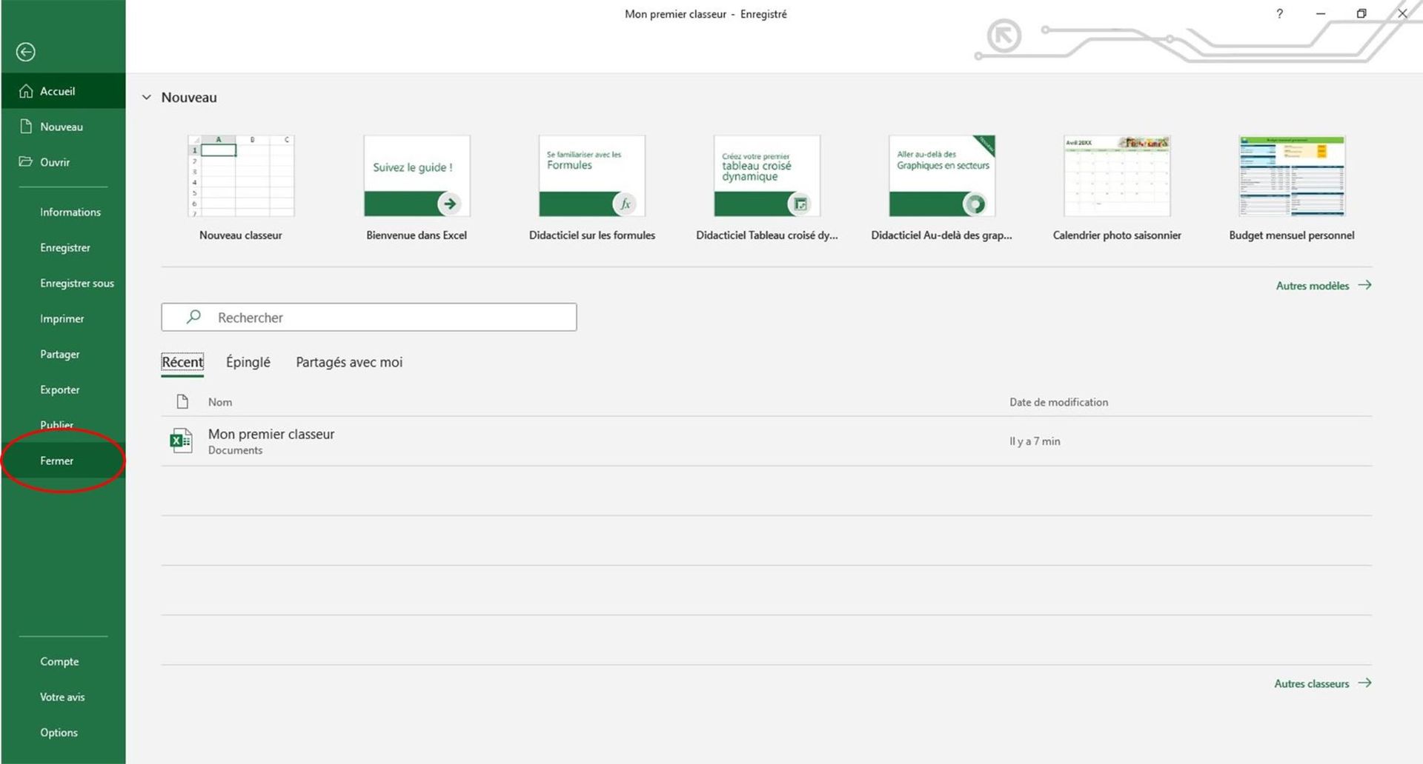Screen dimensions: 1423x764
Task: Select Publier in the sidebar
Action: click(63, 425)
